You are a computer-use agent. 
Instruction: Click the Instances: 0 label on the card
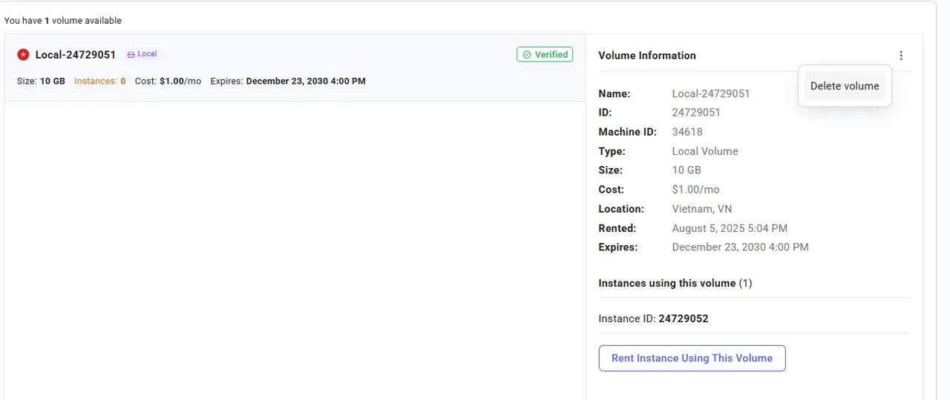pyautogui.click(x=100, y=81)
